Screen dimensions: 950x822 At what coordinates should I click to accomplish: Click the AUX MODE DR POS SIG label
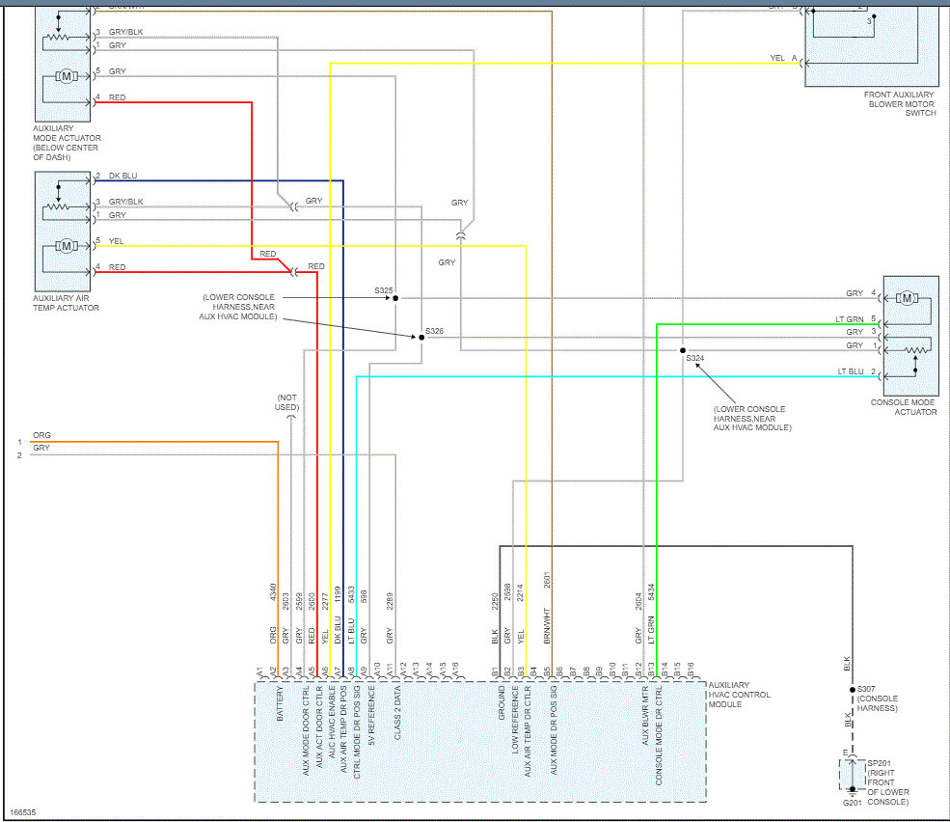pyautogui.click(x=554, y=729)
